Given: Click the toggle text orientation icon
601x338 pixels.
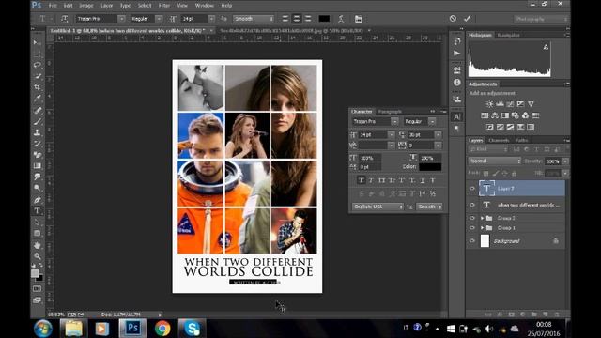Looking at the screenshot, I should coord(65,19).
